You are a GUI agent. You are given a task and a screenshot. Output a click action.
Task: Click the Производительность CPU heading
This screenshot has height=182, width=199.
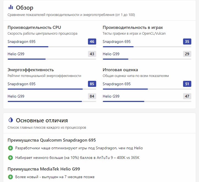pos(34,27)
